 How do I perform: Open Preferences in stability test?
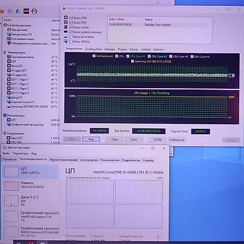point(177,140)
